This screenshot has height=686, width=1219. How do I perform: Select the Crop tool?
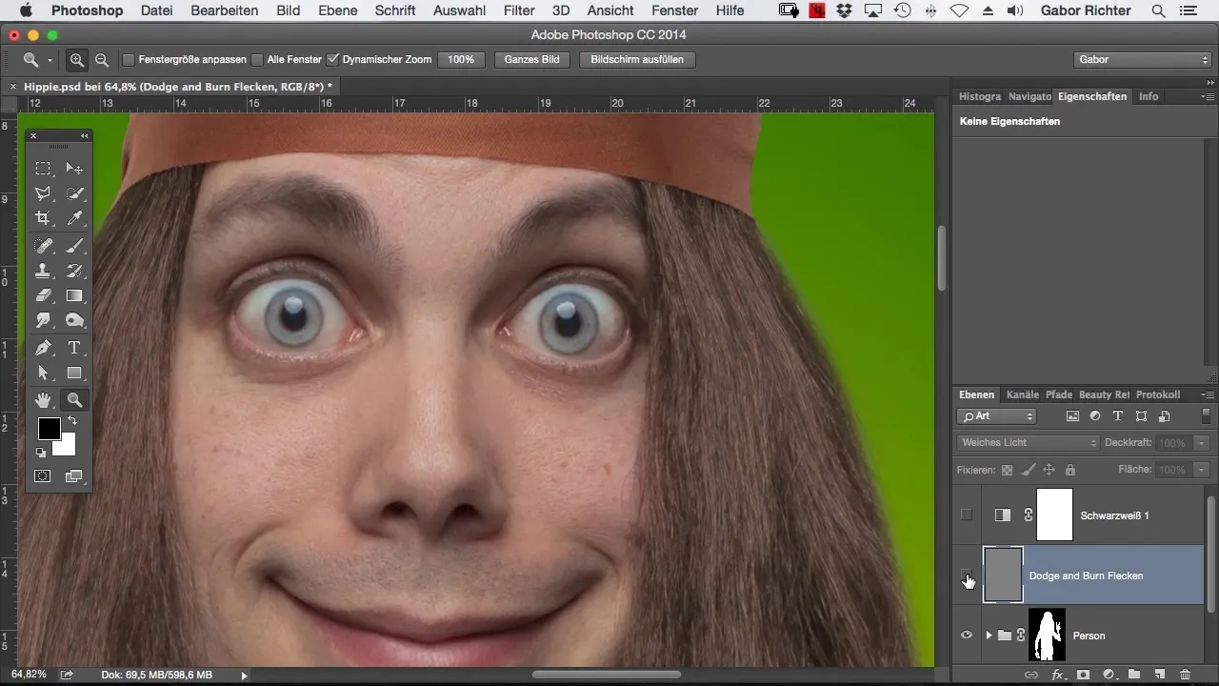(43, 218)
